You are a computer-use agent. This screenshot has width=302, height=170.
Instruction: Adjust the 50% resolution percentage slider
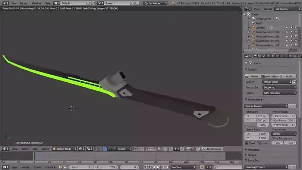tap(256, 125)
